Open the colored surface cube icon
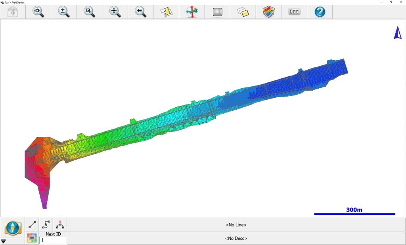The image size is (406, 245). [268, 12]
